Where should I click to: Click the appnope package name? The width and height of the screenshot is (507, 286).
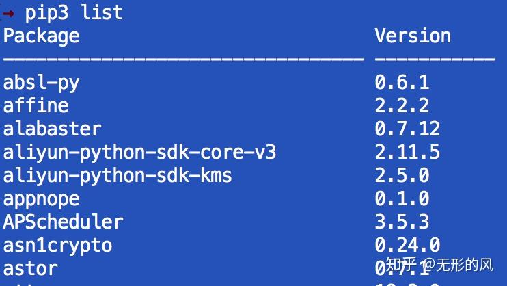click(42, 198)
